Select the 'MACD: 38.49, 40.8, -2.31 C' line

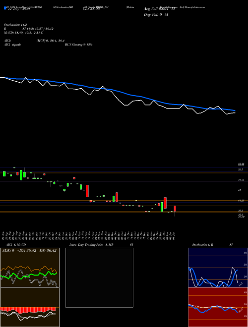pyautogui.click(x=24, y=33)
